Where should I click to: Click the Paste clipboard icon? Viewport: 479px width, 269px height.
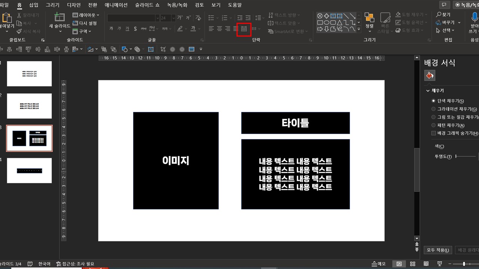click(6, 18)
